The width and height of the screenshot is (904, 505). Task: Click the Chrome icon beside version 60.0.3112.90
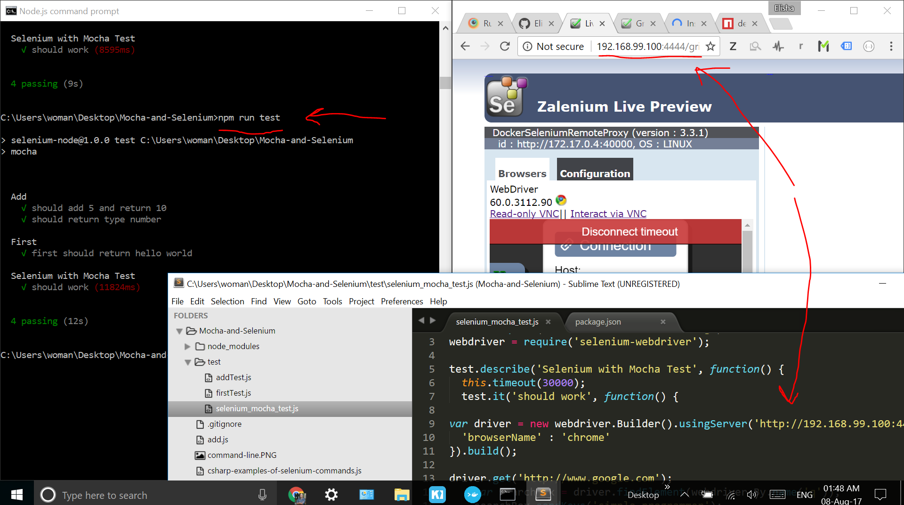click(561, 200)
